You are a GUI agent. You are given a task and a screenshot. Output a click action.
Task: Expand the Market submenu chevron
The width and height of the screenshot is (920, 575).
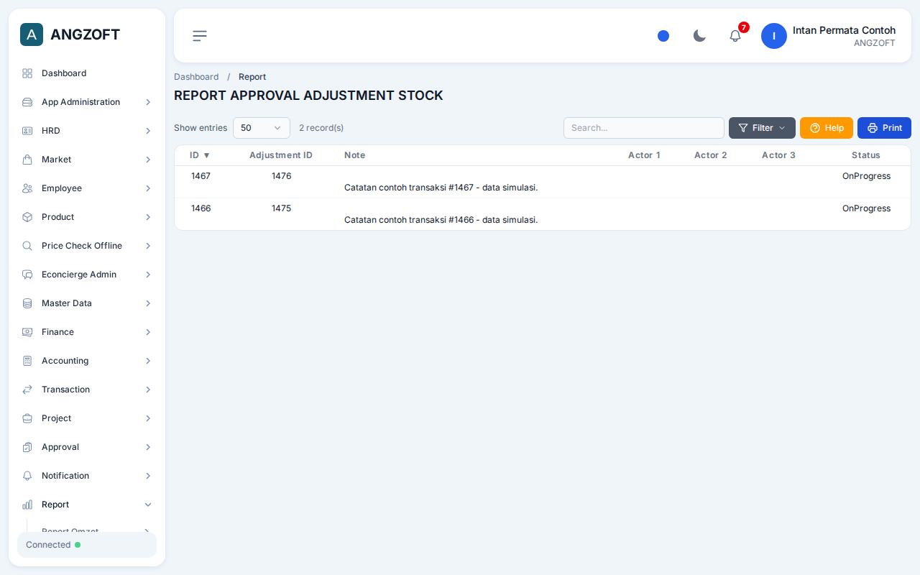point(148,160)
